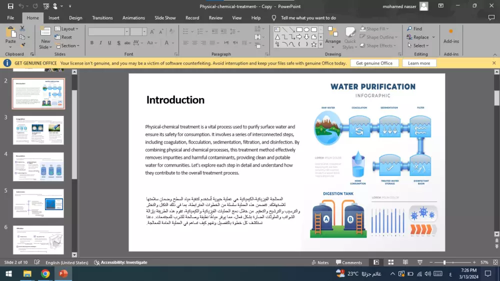Click the Find tool in Editing group
This screenshot has width=500, height=281.
click(x=414, y=29)
